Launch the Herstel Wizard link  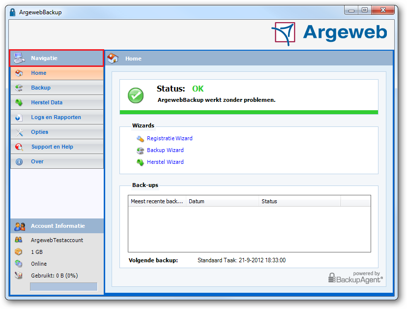165,162
